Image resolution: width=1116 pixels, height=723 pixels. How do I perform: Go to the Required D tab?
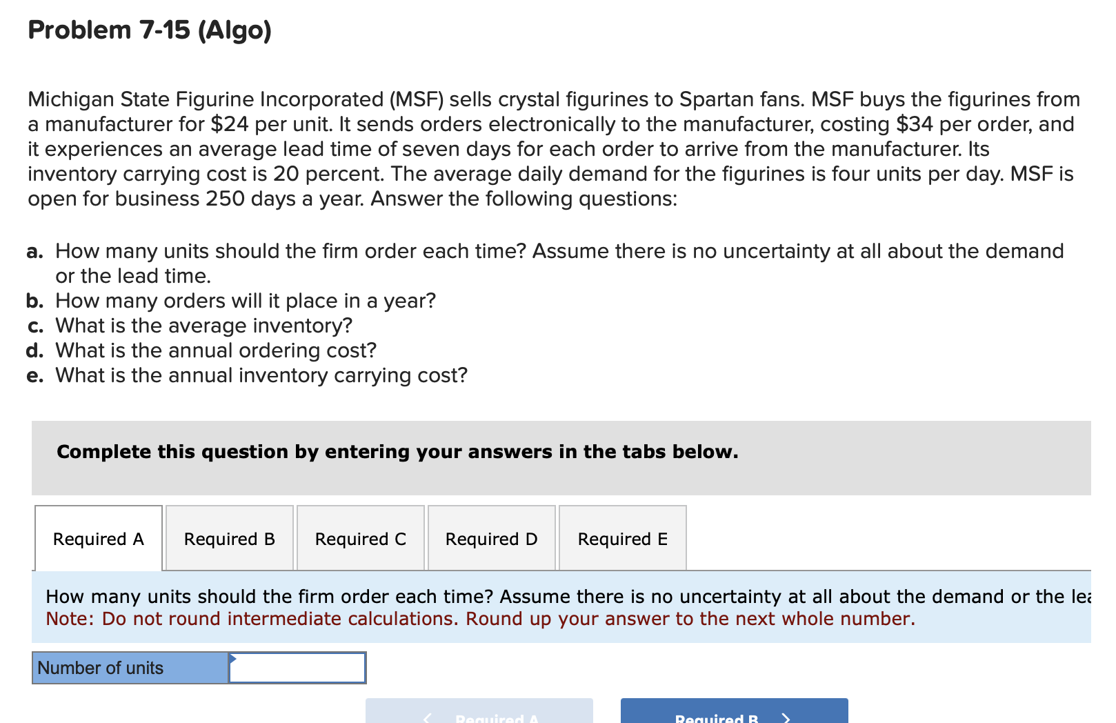click(492, 539)
